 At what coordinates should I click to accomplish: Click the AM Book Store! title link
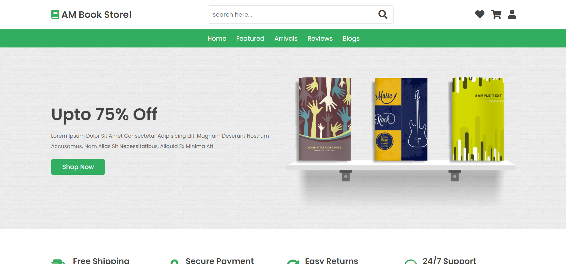pos(96,15)
